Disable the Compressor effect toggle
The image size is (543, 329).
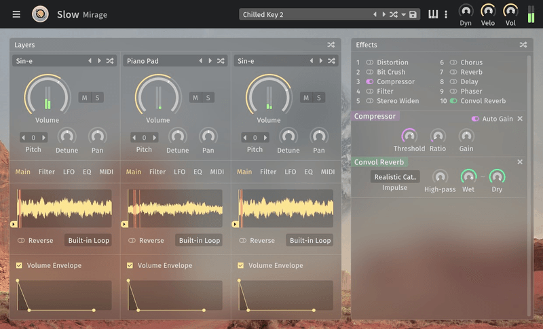[x=370, y=81]
